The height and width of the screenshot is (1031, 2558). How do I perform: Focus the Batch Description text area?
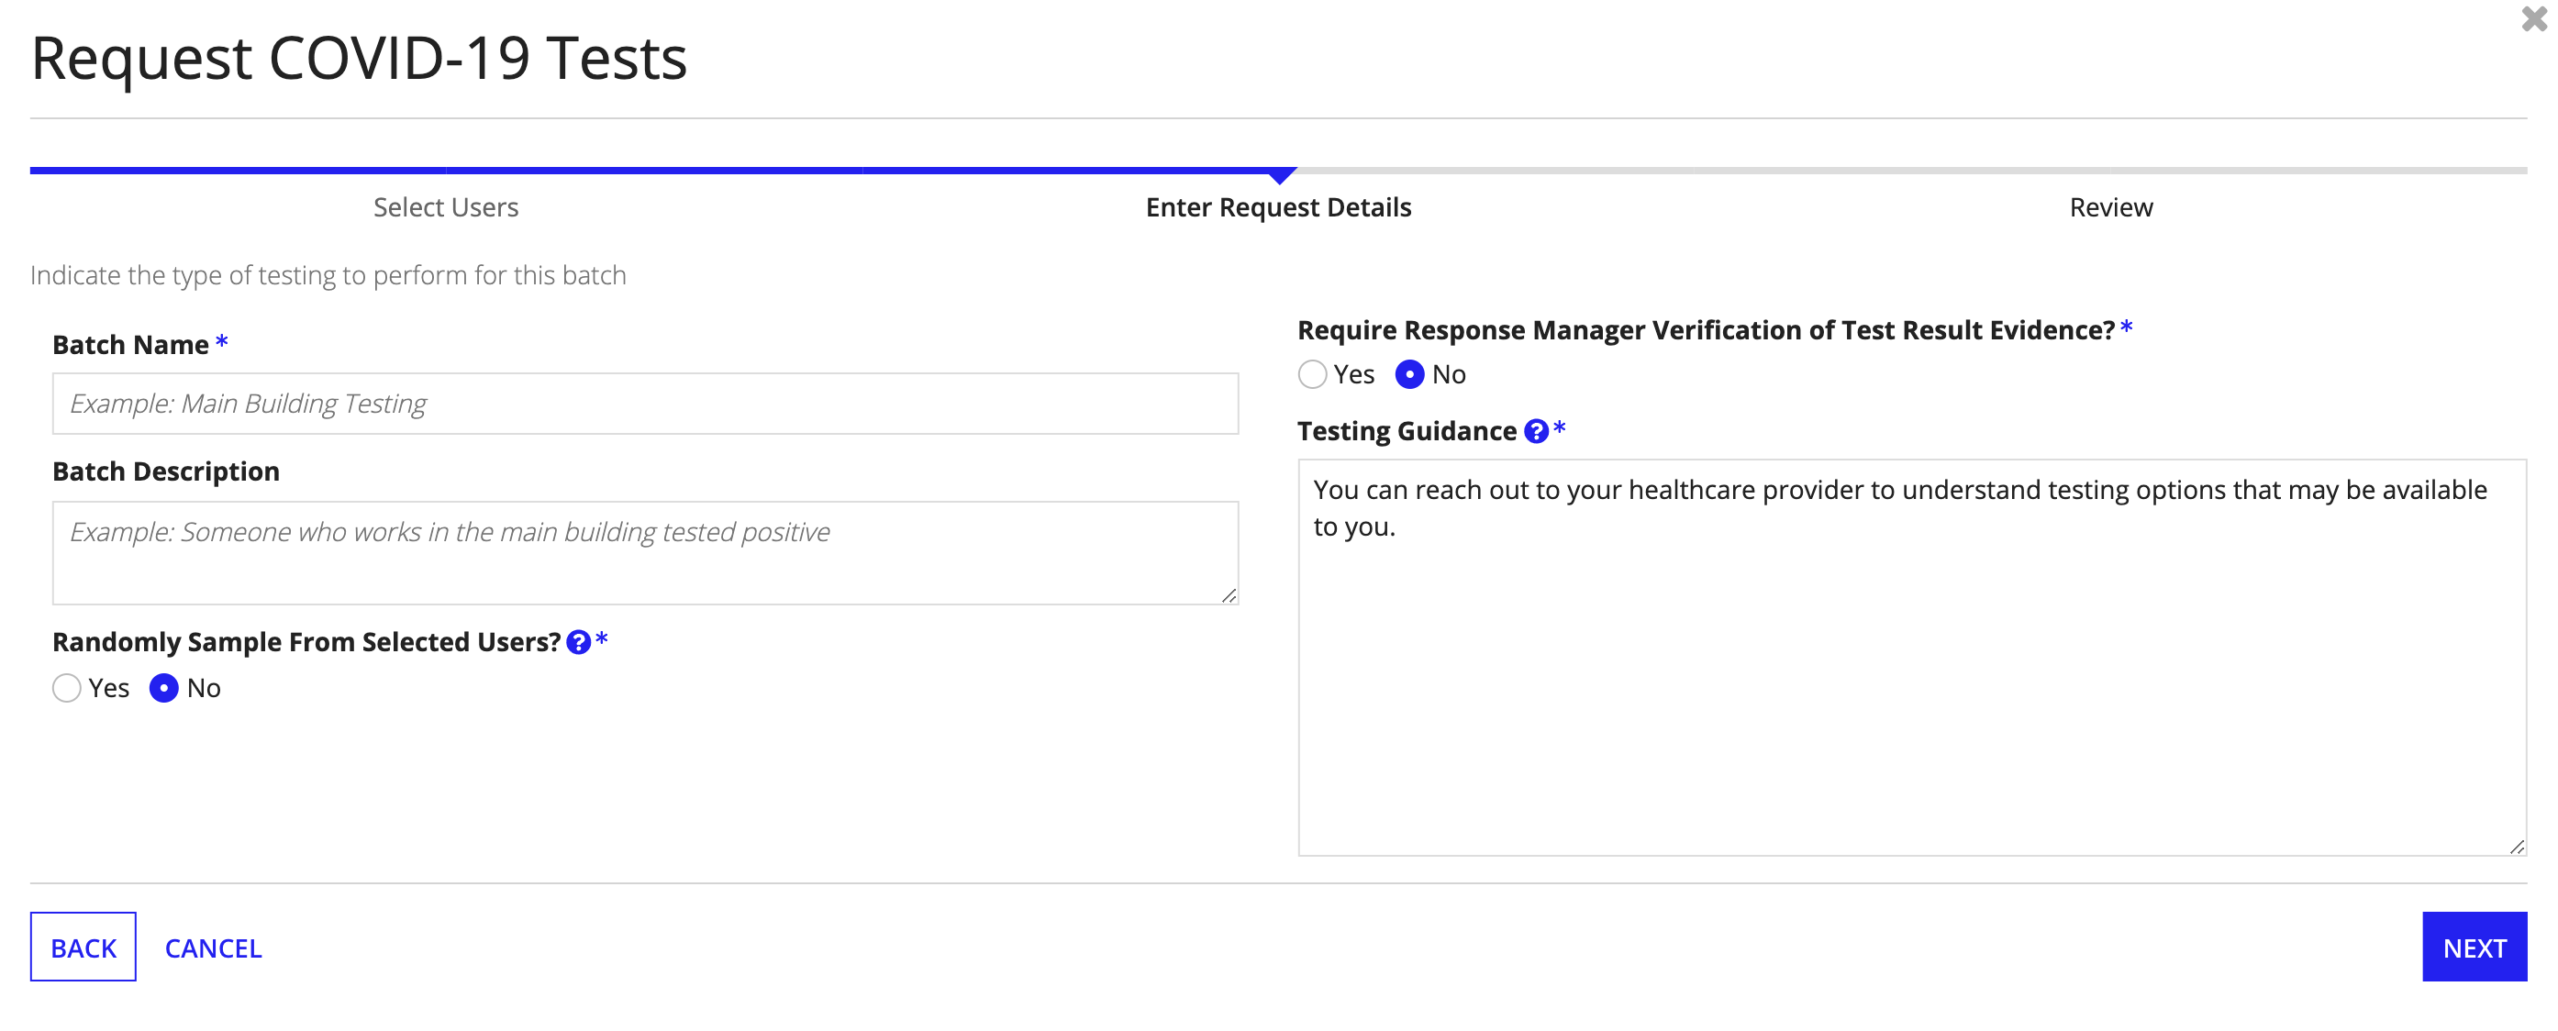tap(645, 553)
